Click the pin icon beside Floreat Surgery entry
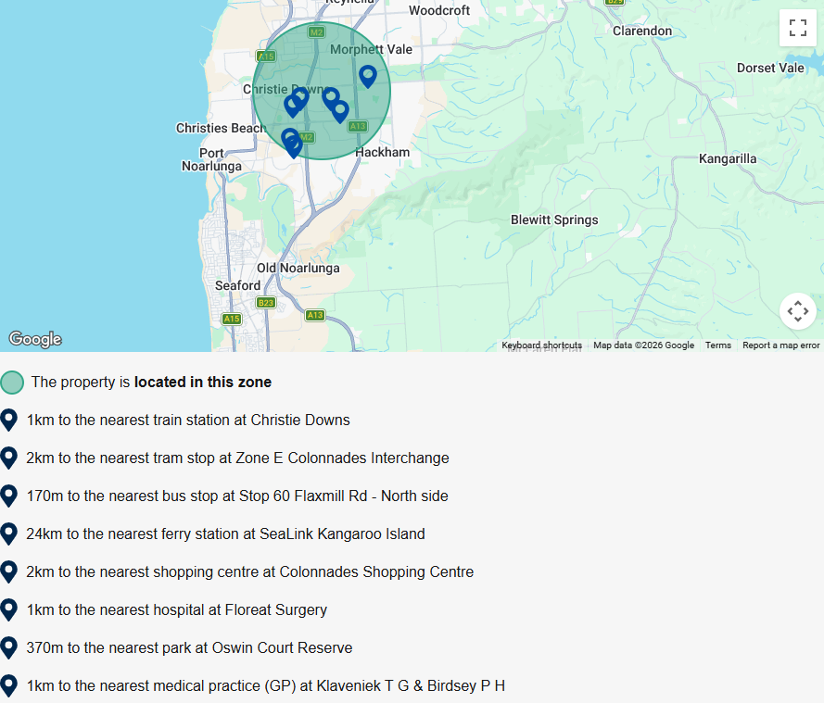This screenshot has width=824, height=703. click(x=9, y=610)
